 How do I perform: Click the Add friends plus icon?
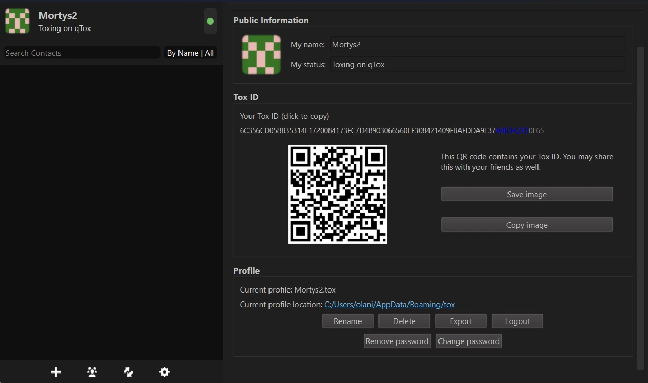56,372
